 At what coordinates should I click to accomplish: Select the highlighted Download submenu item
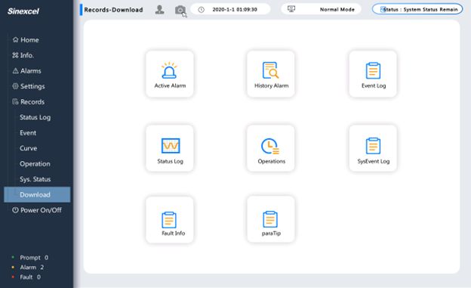pyautogui.click(x=37, y=195)
